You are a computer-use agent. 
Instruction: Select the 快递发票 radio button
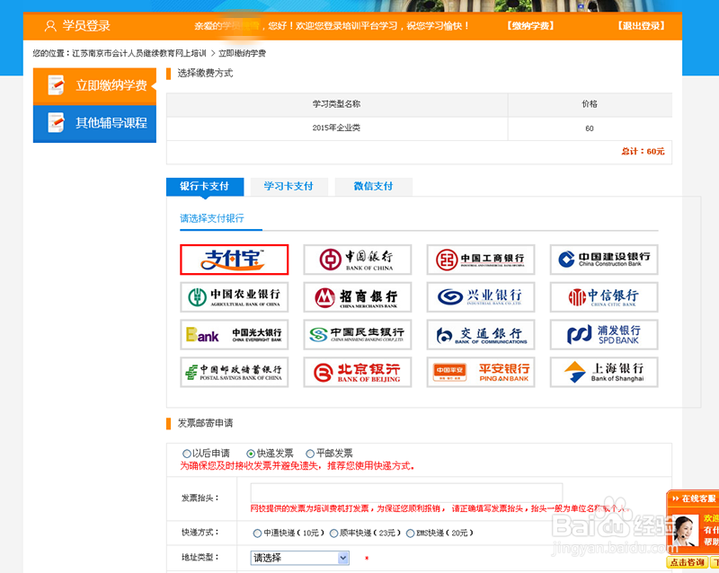(251, 454)
